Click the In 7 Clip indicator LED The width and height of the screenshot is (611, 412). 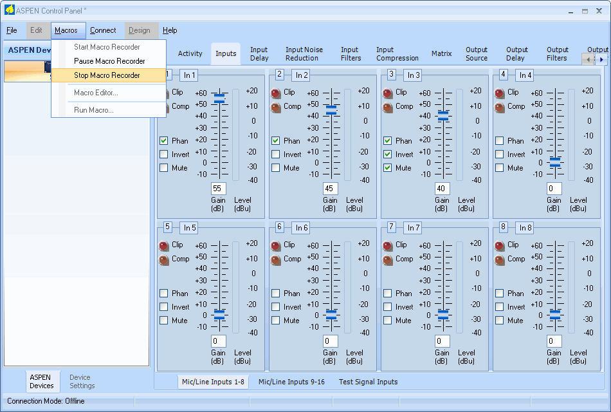pyautogui.click(x=388, y=246)
